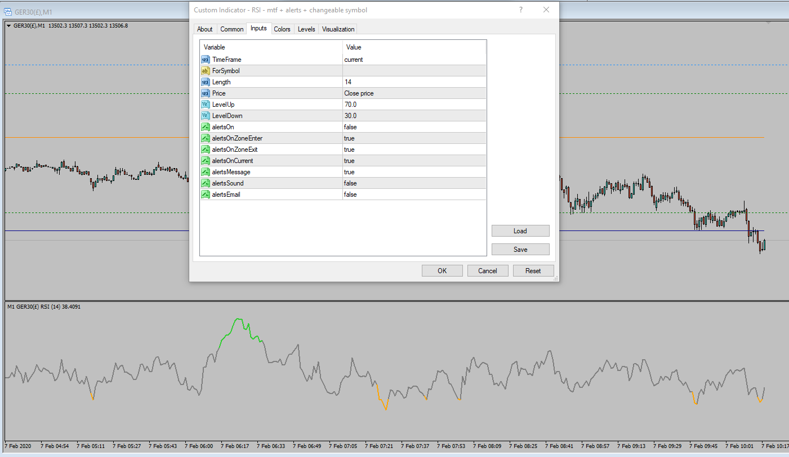Click the '7 Feb 09:45' time axis label
Image resolution: width=789 pixels, height=457 pixels.
coord(703,446)
